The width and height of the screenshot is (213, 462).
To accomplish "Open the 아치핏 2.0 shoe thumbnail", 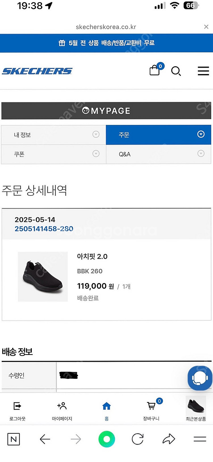I will coord(43,276).
